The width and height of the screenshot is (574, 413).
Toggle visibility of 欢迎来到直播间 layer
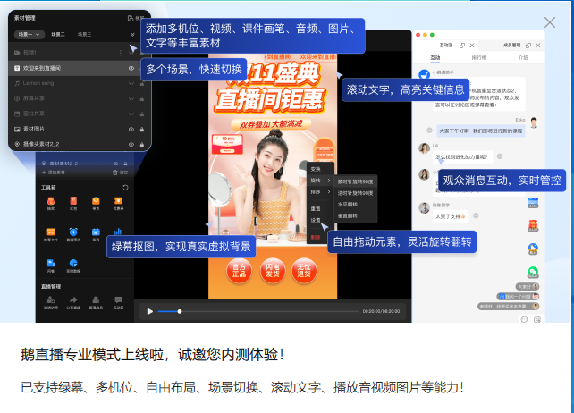131,67
